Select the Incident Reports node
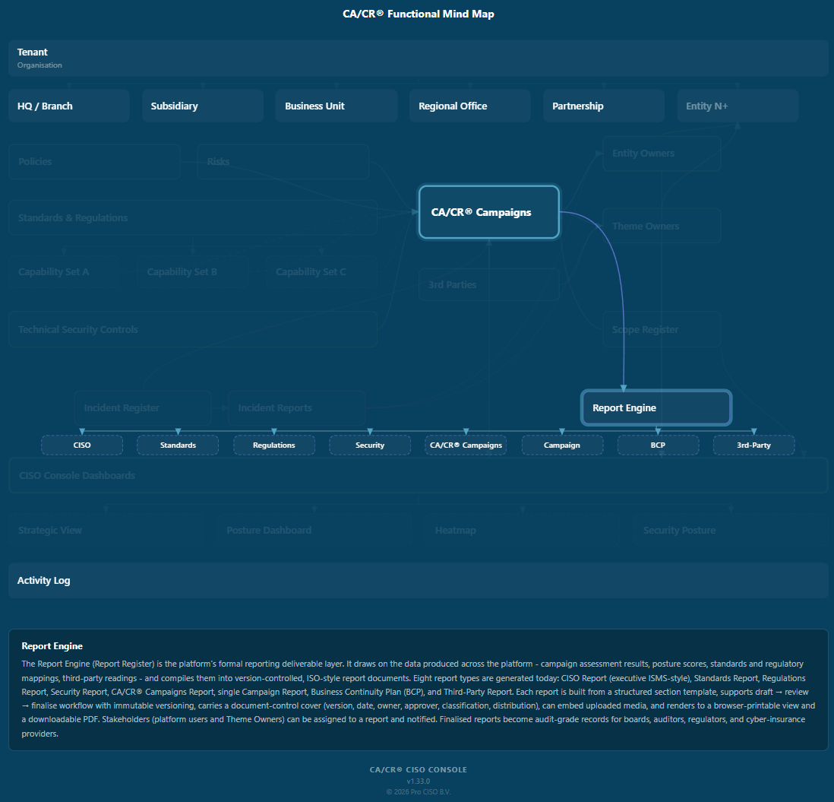Screen dimensions: 834x802 point(297,408)
